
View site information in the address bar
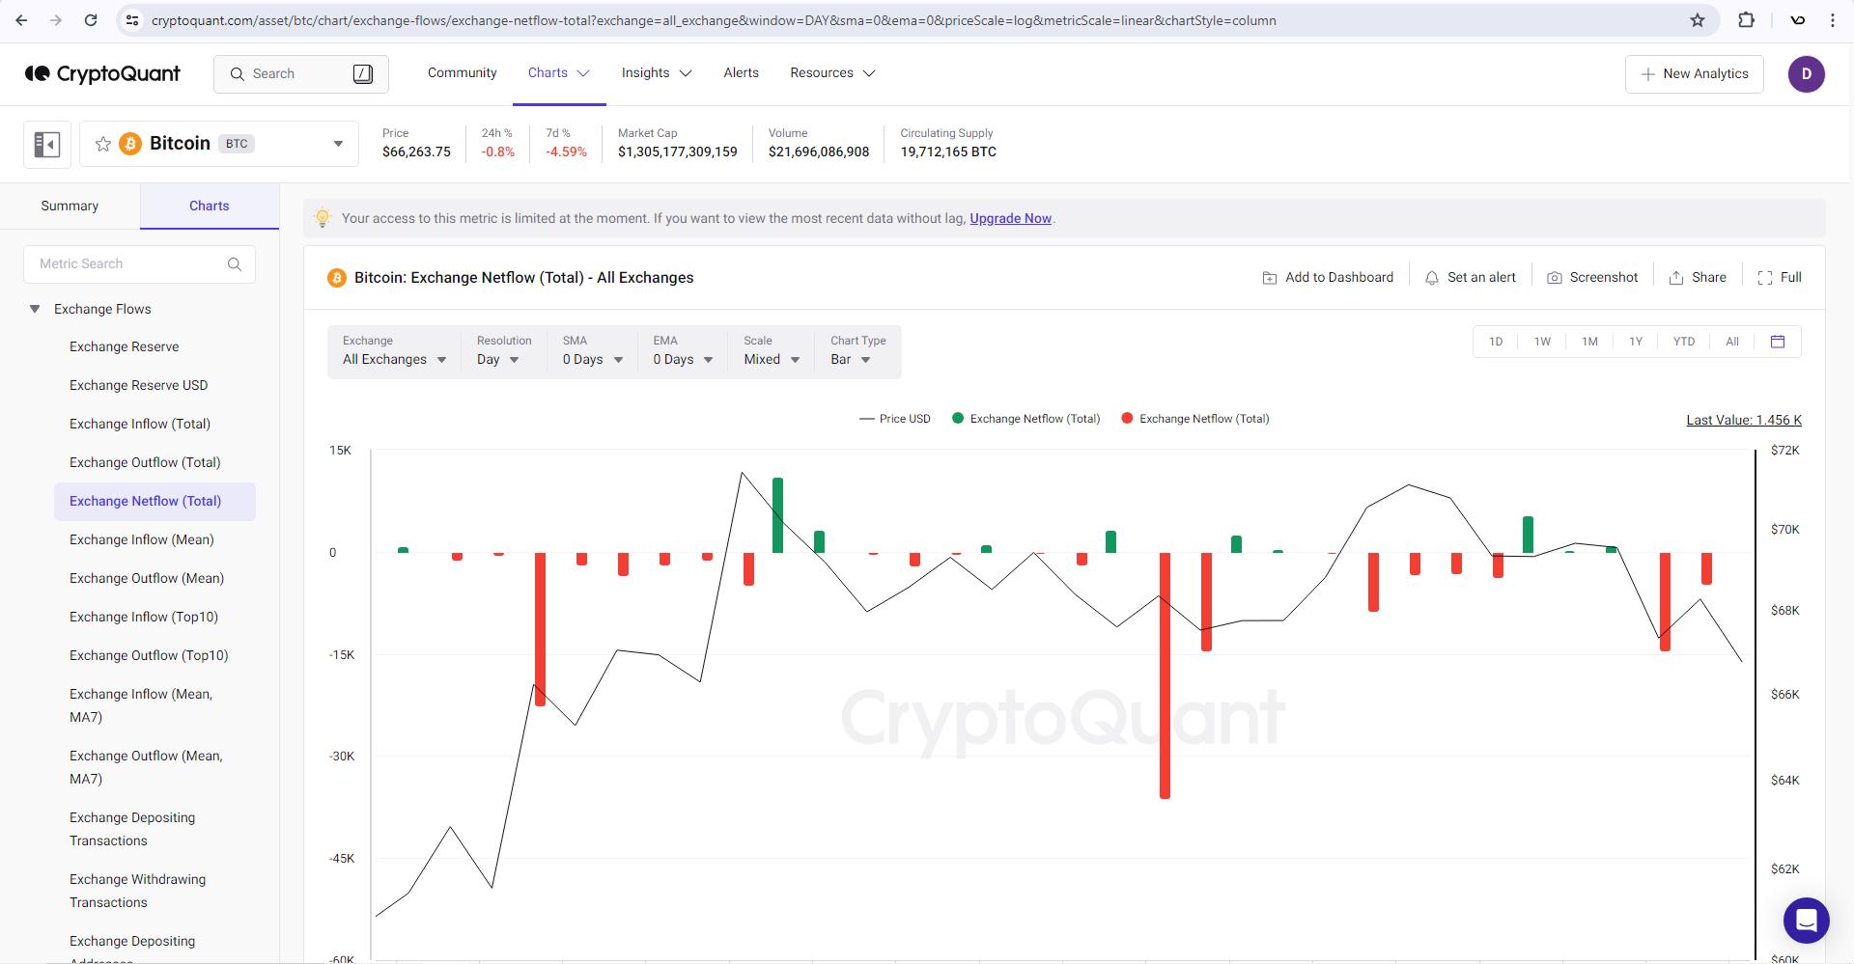click(x=132, y=20)
